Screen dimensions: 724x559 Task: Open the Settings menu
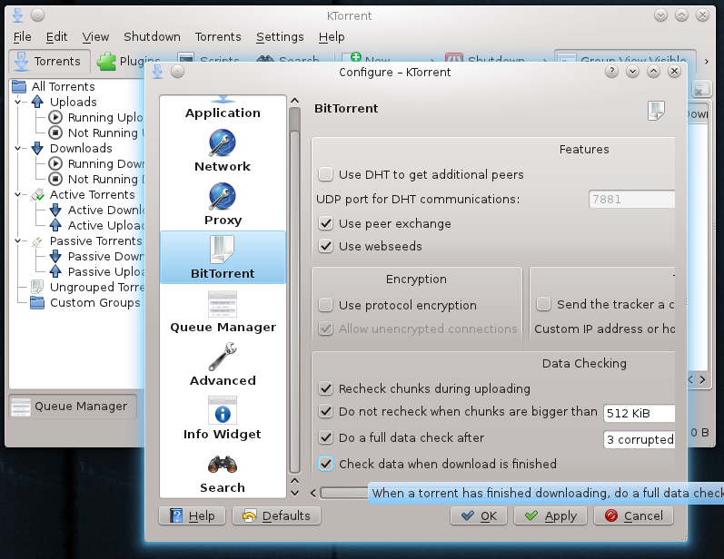[x=280, y=36]
